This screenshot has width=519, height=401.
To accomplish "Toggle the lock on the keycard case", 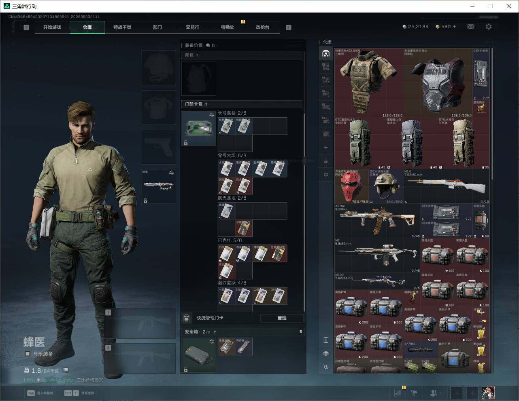I will (185, 143).
